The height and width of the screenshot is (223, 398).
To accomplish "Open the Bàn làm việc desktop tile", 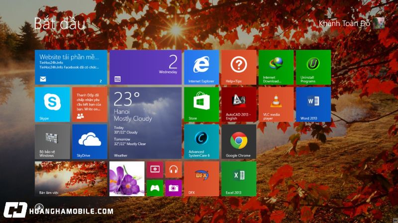I will (71, 178).
